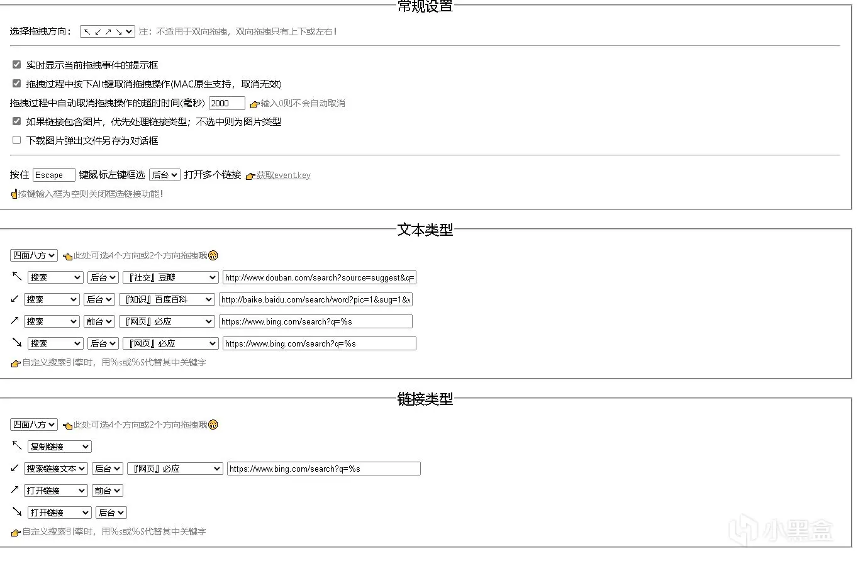
Task: Click hand icon before 链接类型 自定义搜索引擎 hint
Action: pos(16,532)
